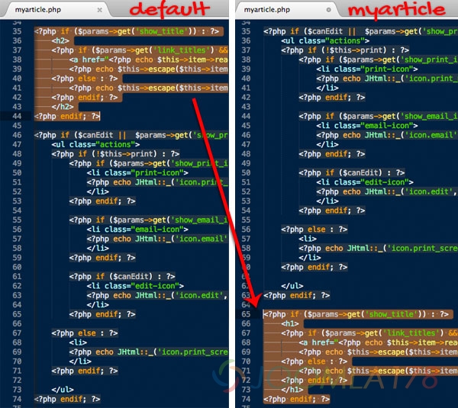The height and width of the screenshot is (408, 458).
Task: Click <ul class="actions"> in the right editor
Action: pos(325,40)
